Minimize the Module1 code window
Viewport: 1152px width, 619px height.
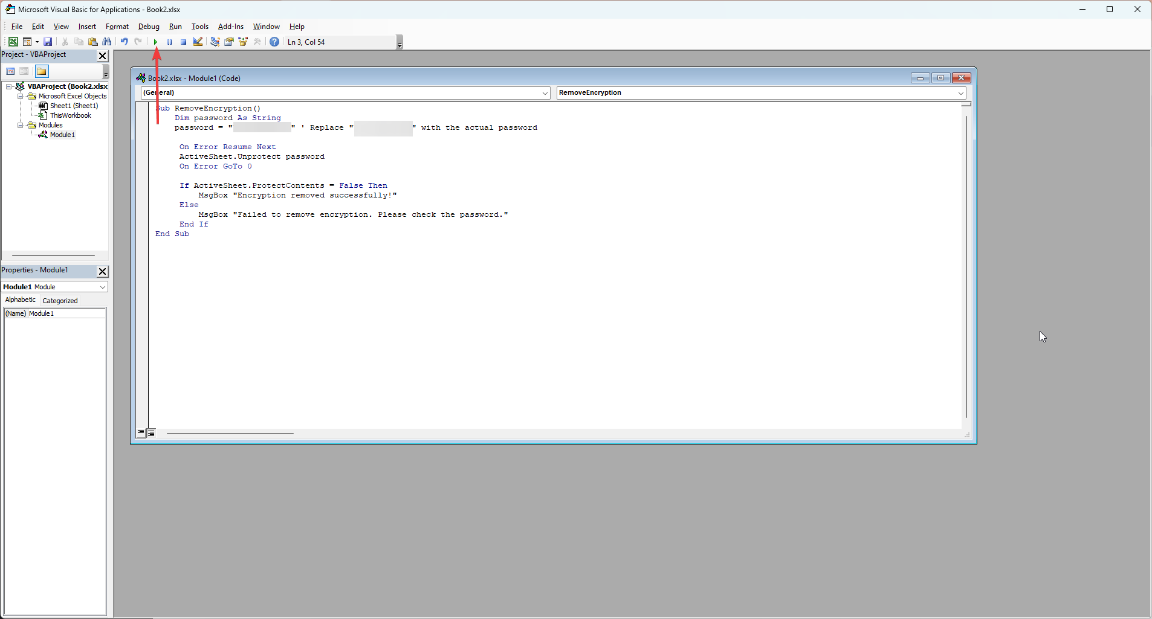[x=920, y=78]
